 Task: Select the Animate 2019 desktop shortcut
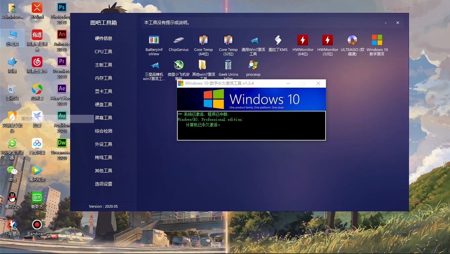[62, 40]
